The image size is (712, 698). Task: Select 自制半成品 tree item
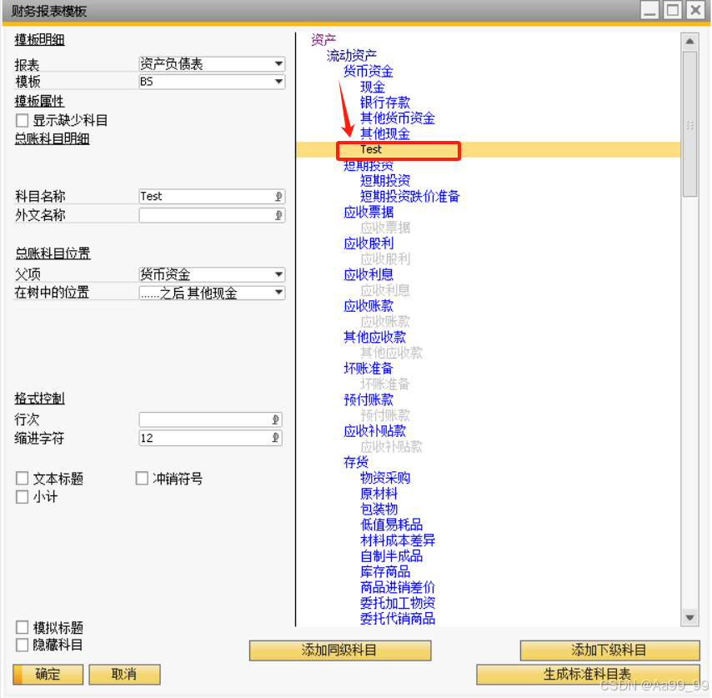coord(391,556)
